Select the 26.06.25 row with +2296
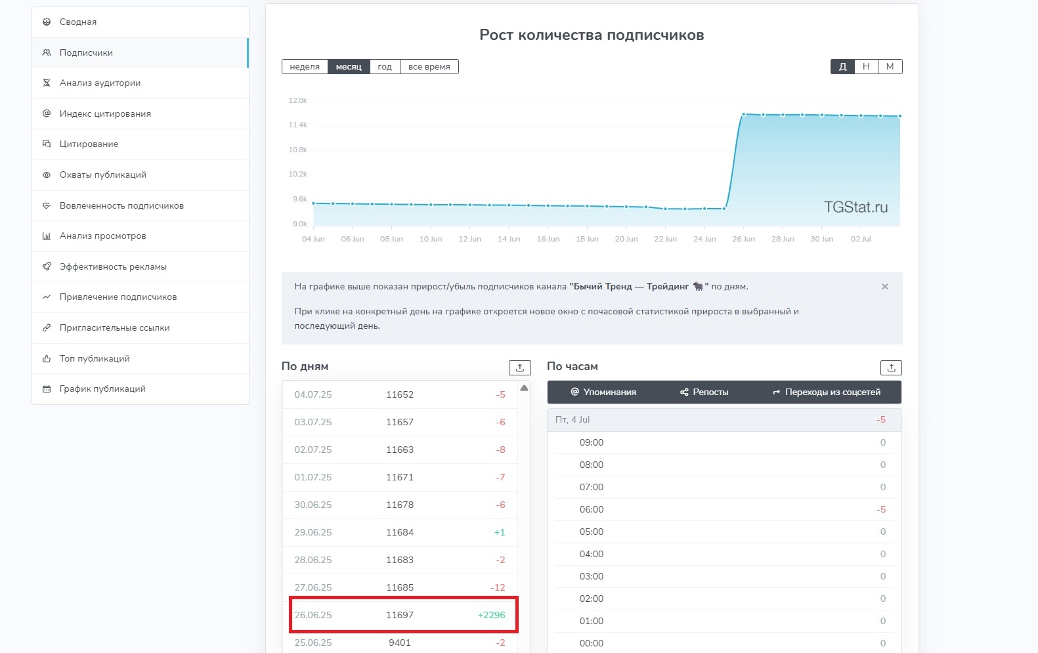Viewport: 1038px width, 653px height. click(400, 615)
